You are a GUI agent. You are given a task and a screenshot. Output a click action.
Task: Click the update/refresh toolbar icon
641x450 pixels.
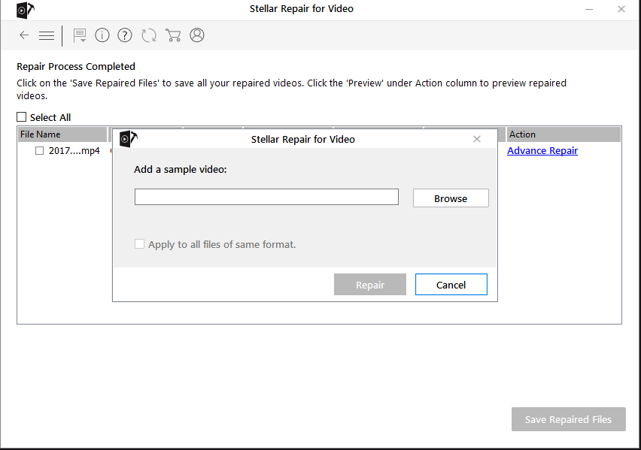click(148, 35)
